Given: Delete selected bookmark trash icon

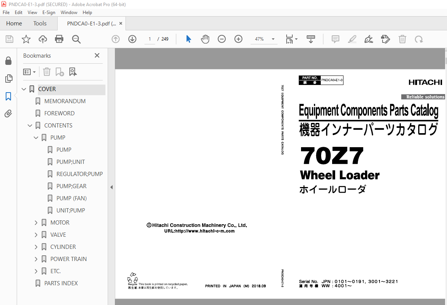Looking at the screenshot, I should click(47, 72).
